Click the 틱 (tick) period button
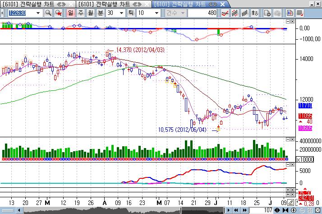322x214 pixels. (132, 13)
